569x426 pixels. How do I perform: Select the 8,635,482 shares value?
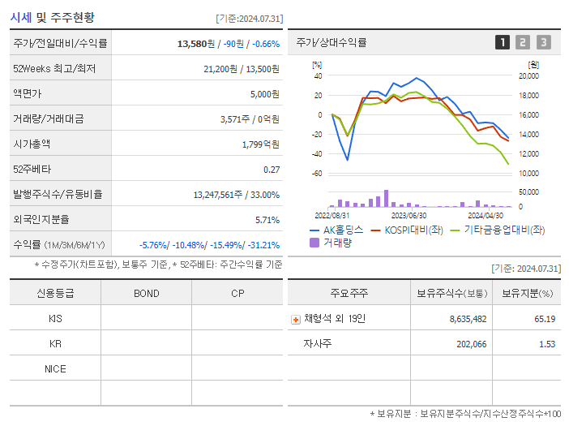468,319
